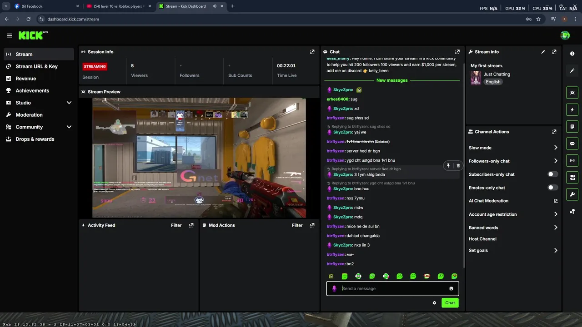Open Mod Actions Filter
This screenshot has width=582, height=327.
297,225
